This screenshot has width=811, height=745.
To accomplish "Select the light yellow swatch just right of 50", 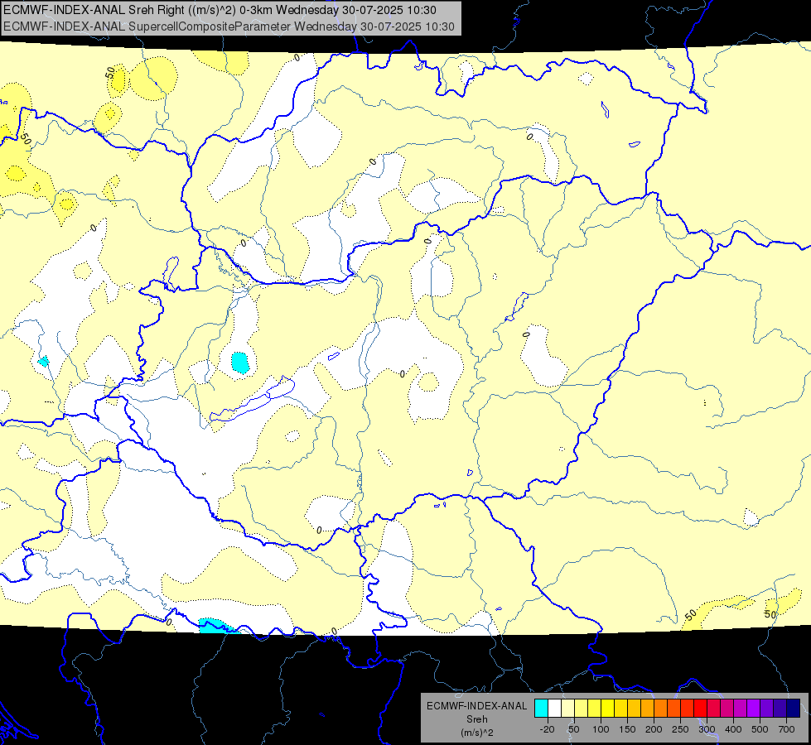I will pos(581,709).
